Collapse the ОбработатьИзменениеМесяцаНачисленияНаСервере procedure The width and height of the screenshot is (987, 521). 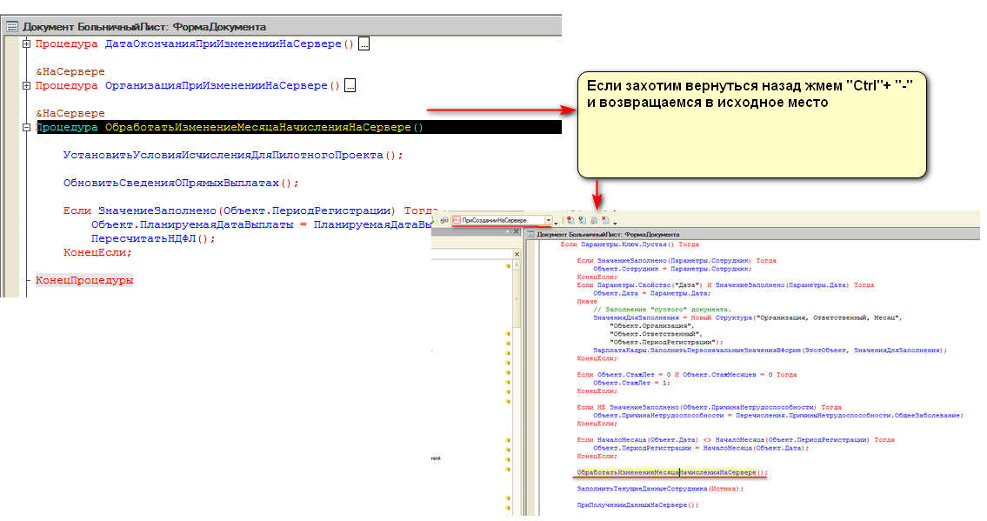(26, 128)
